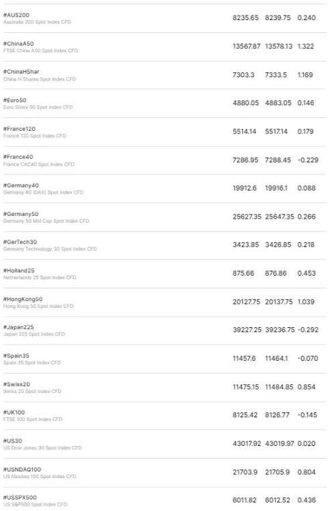Open #France120 spot index CFD
The image size is (328, 511).
[164, 132]
